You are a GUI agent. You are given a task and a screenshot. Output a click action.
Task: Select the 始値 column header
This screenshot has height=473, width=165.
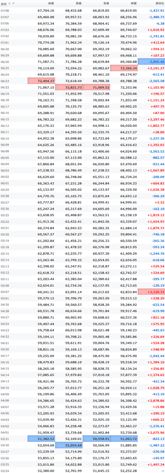[51, 4]
